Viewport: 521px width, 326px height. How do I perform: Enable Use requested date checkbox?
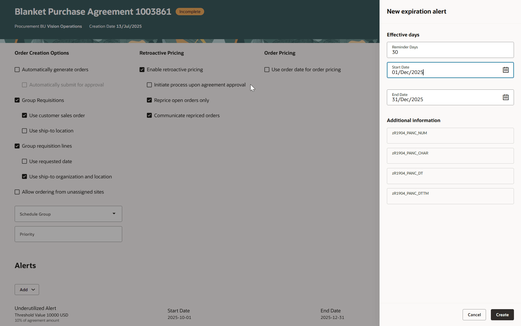click(24, 162)
